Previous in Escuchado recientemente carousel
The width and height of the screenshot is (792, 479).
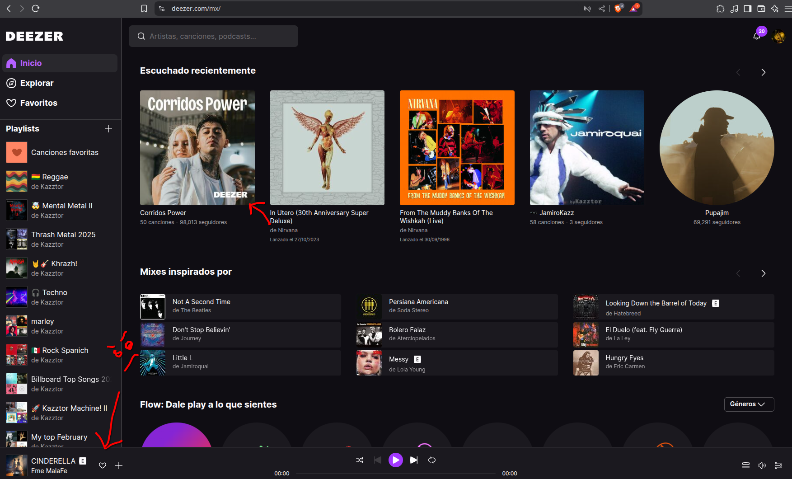click(x=738, y=72)
